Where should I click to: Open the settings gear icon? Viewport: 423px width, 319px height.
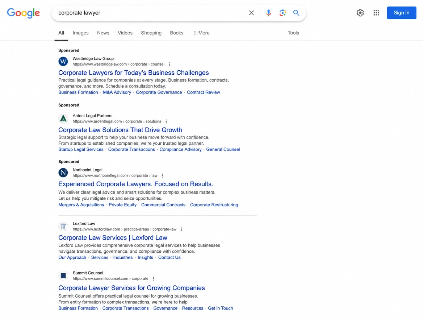[360, 13]
